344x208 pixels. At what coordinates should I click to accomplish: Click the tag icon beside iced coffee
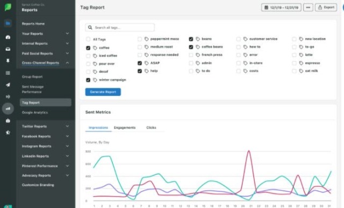pos(95,56)
